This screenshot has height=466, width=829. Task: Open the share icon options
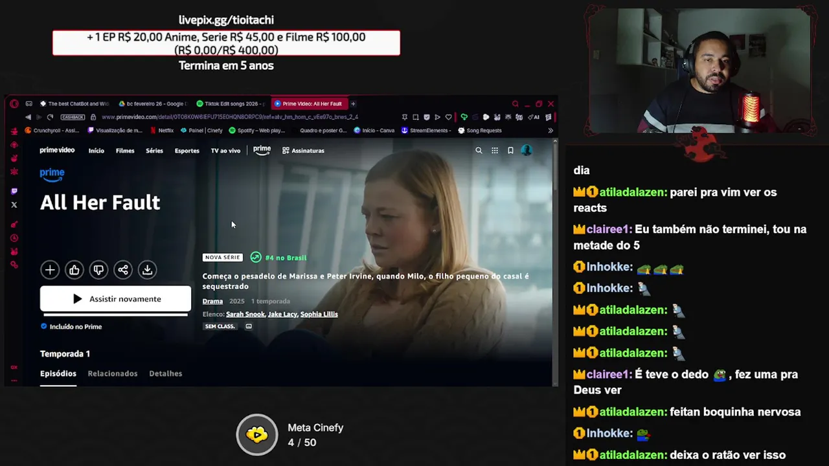point(123,270)
